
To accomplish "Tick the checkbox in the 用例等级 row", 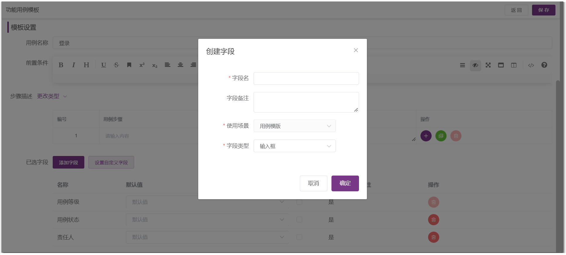I will click(299, 202).
